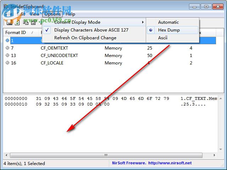Click hex offset 00000010 line

click(16, 104)
